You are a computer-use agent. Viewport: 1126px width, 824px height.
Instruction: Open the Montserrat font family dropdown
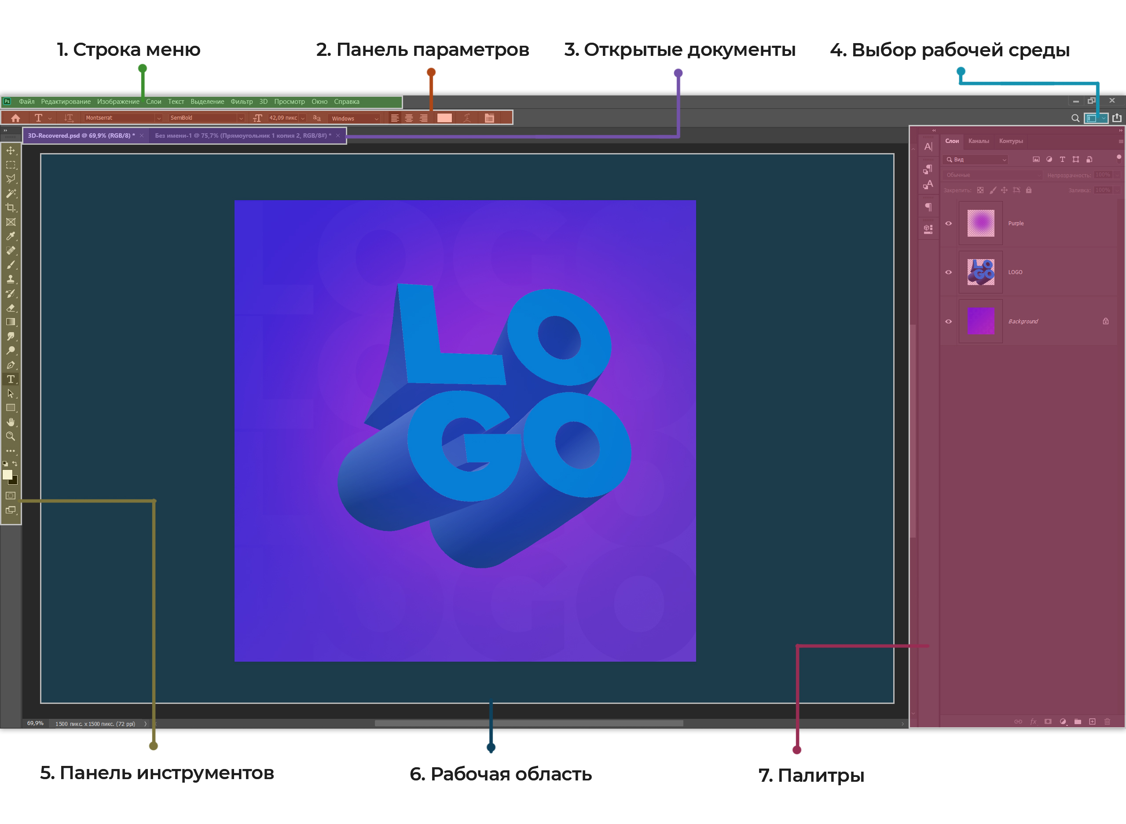pos(159,118)
